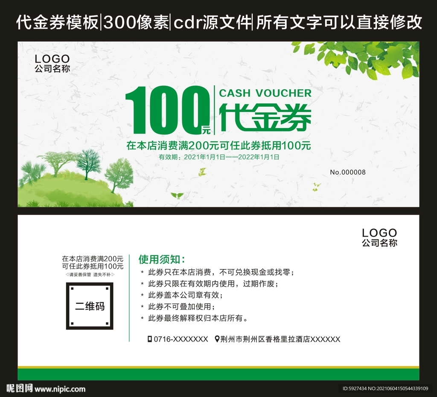The height and width of the screenshot is (397, 437).
Task: Click the 使用须知 heading
Action: 162,259
